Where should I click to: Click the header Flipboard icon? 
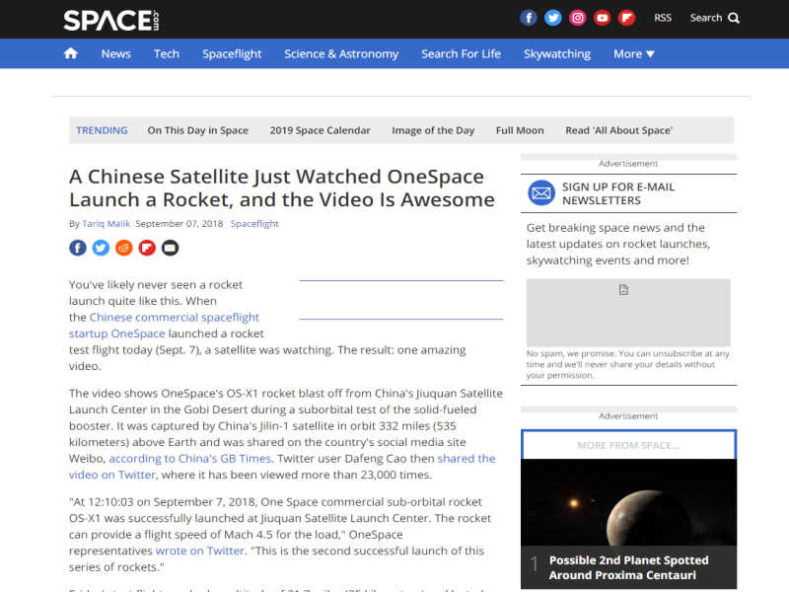pyautogui.click(x=626, y=18)
